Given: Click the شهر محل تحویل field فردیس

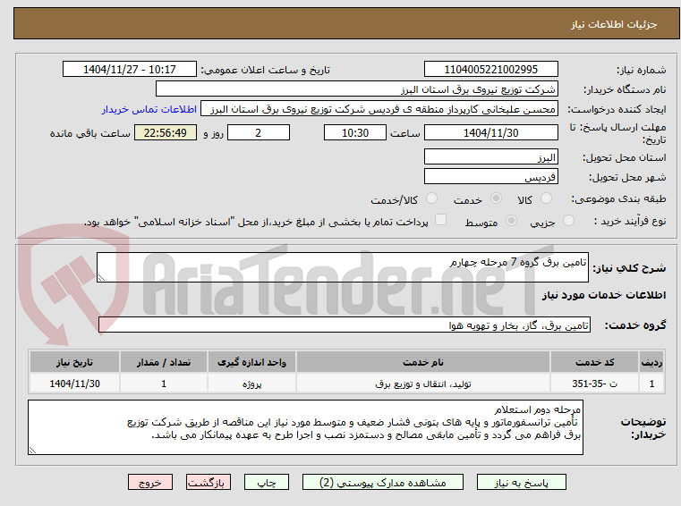Looking at the screenshot, I should [490, 177].
